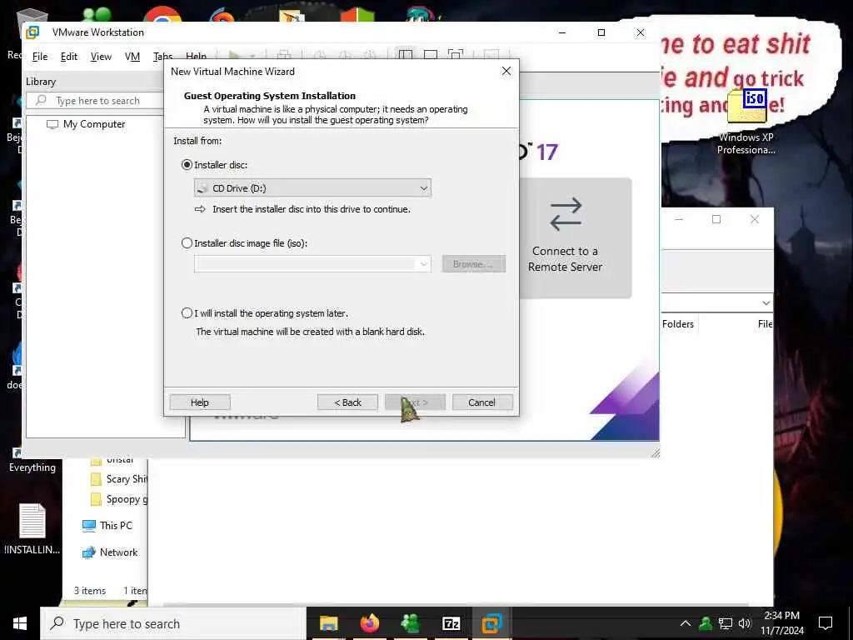Viewport: 853px width, 640px height.
Task: Click the green user tray icon
Action: [x=706, y=623]
